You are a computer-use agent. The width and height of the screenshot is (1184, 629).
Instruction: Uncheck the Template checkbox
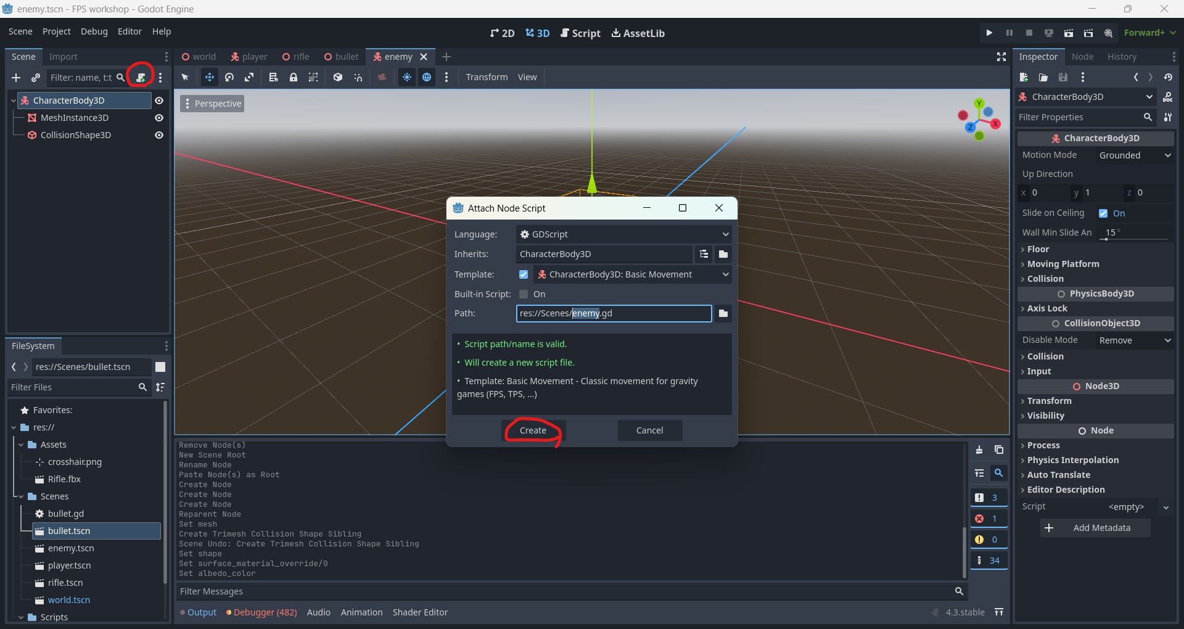point(524,274)
